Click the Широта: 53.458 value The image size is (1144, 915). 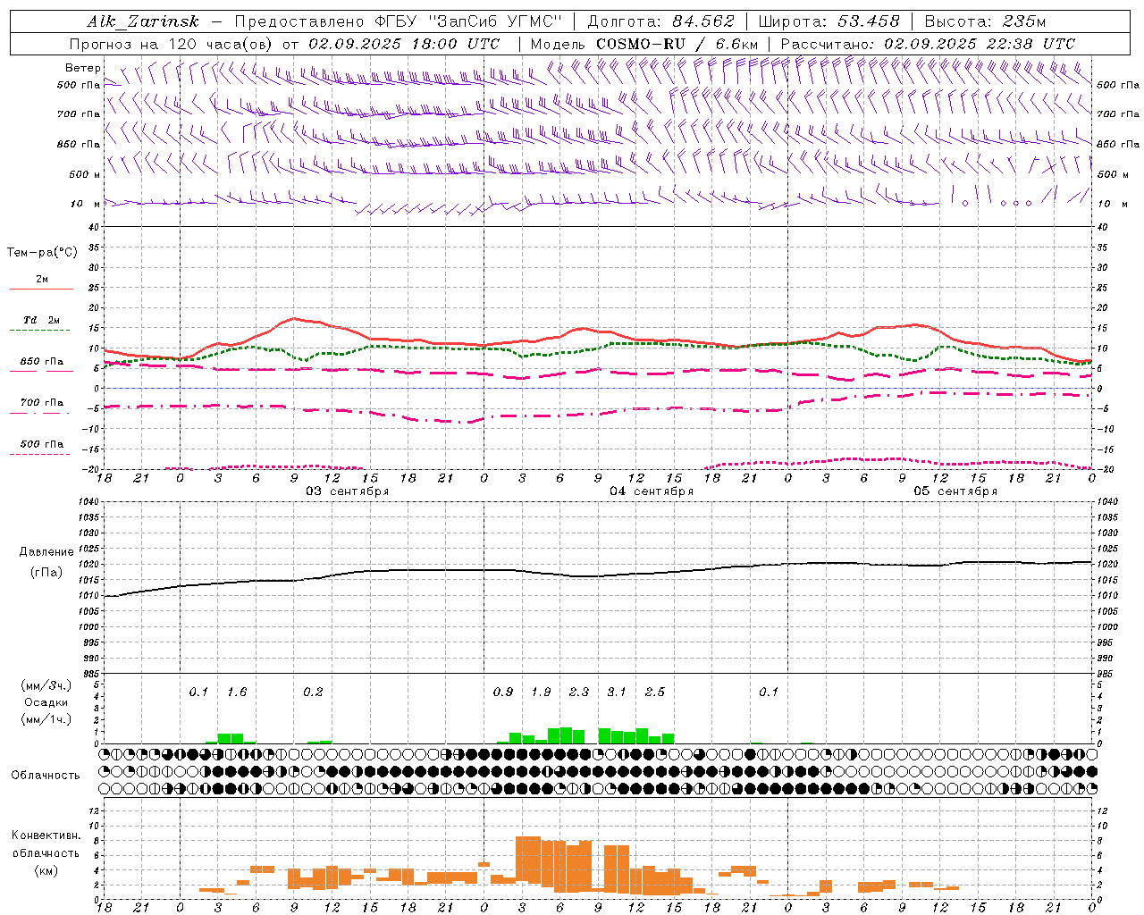pyautogui.click(x=829, y=21)
